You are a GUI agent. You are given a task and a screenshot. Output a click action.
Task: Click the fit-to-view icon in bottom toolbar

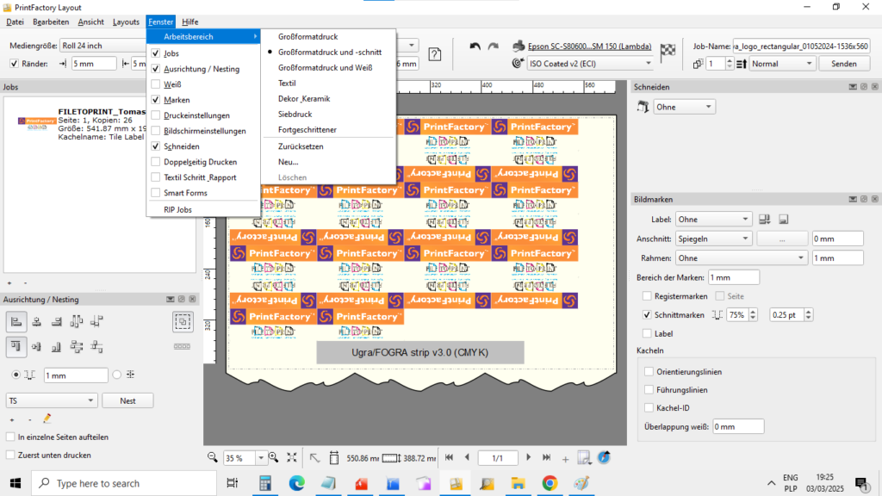click(292, 459)
